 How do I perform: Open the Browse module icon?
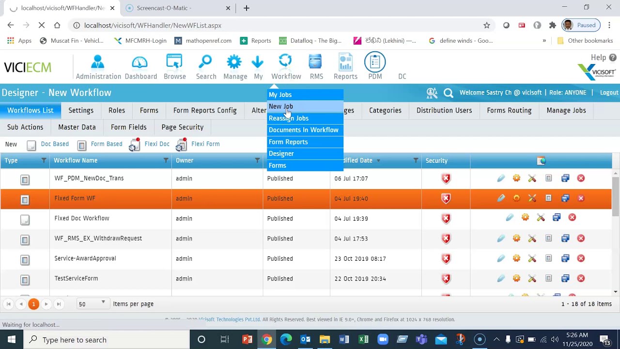coord(174,62)
